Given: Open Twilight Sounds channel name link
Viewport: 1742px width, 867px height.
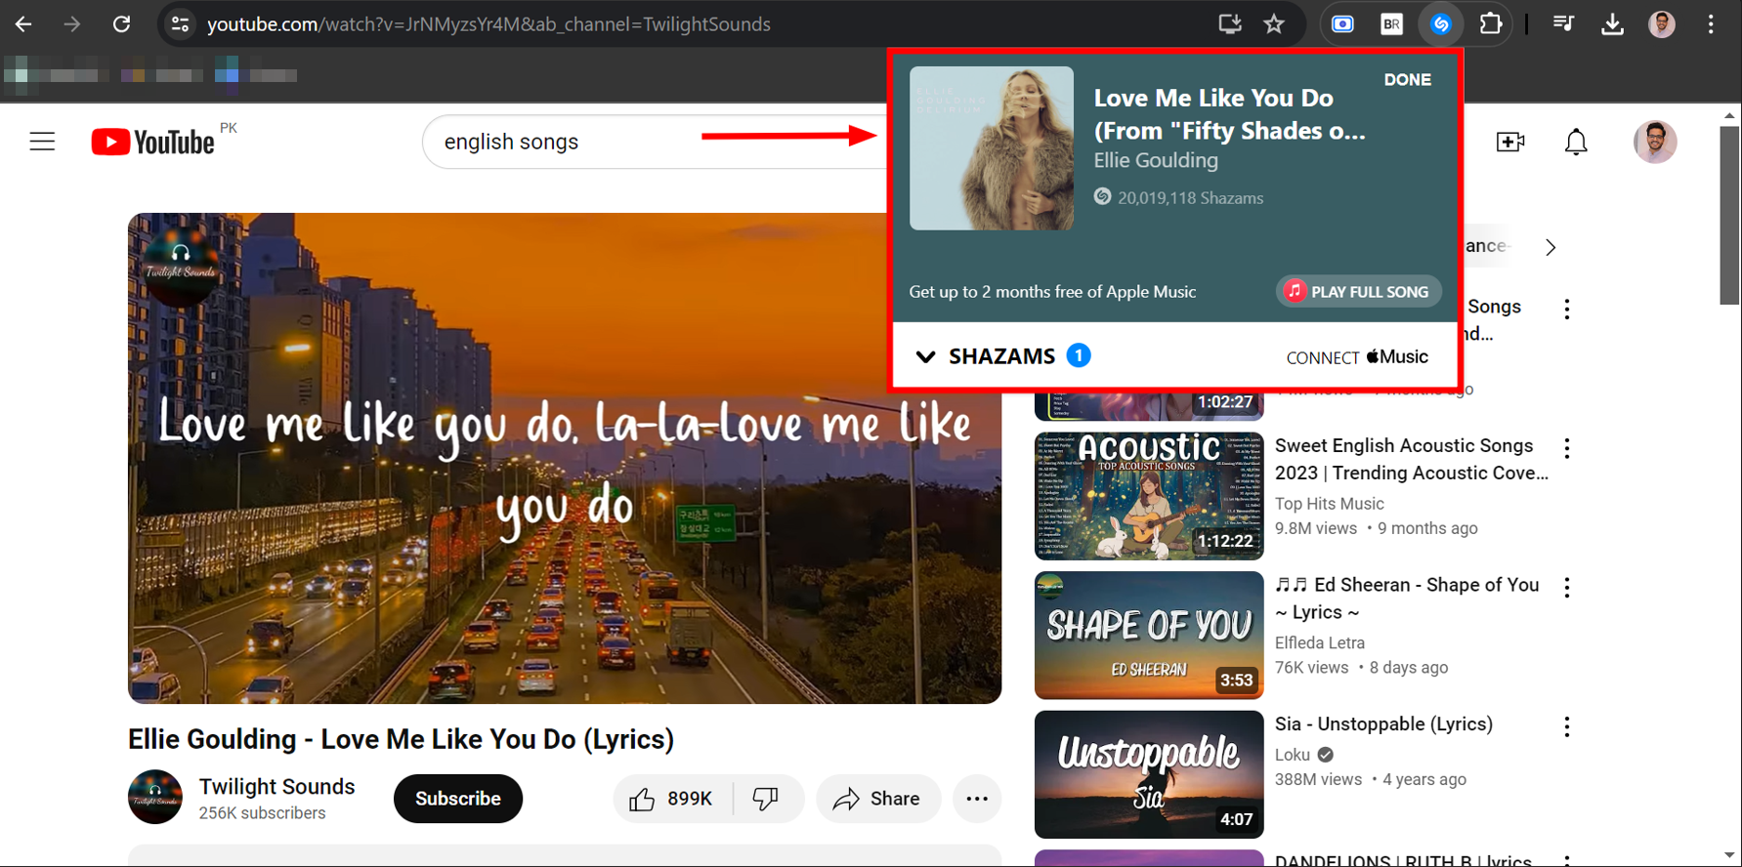Looking at the screenshot, I should coord(276,787).
